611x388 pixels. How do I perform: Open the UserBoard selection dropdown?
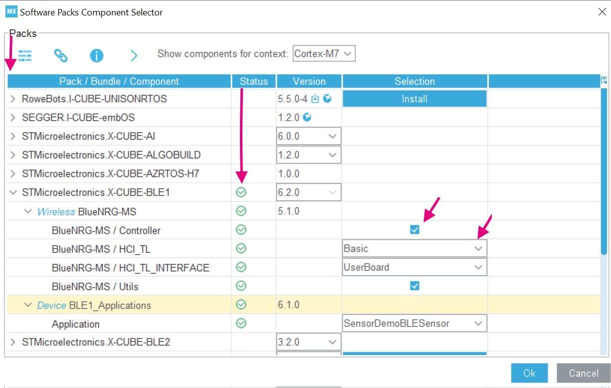[x=414, y=267]
